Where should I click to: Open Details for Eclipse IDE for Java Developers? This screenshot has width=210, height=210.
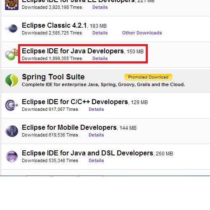[x=100, y=58]
